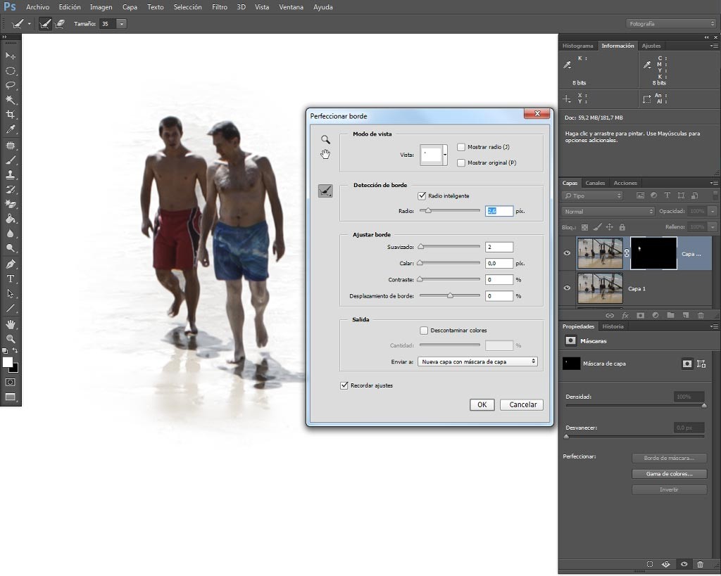Click the delete layer trash icon in Capas panel
This screenshot has width=721, height=576.
pos(701,315)
